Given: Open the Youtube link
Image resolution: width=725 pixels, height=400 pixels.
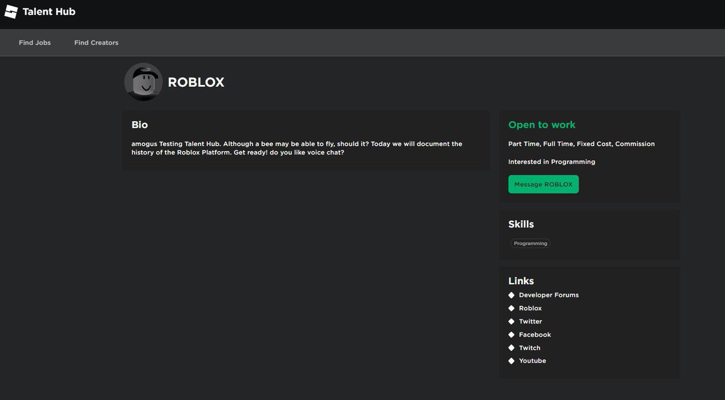Looking at the screenshot, I should [x=532, y=361].
